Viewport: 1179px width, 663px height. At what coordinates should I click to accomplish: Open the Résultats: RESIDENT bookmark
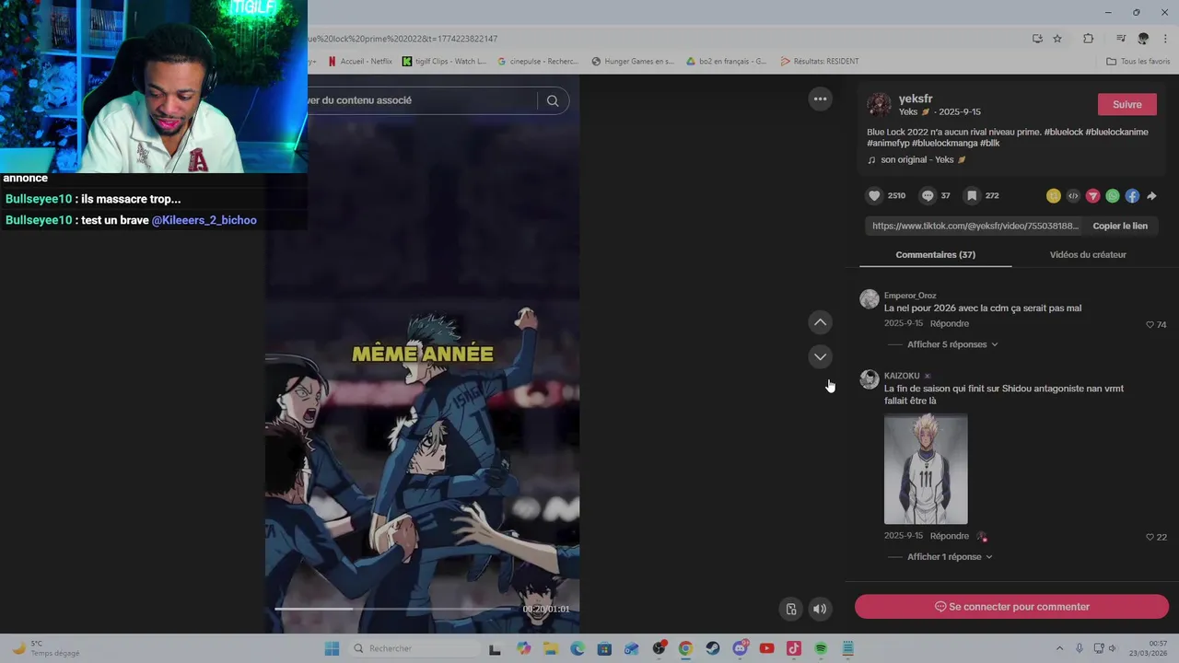[820, 62]
